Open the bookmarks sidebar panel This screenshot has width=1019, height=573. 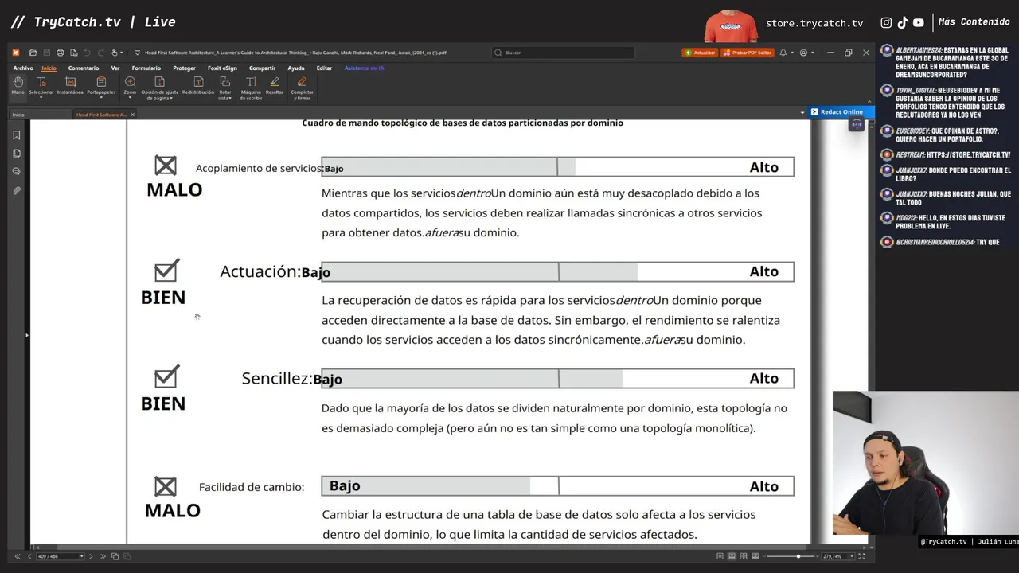click(x=17, y=135)
